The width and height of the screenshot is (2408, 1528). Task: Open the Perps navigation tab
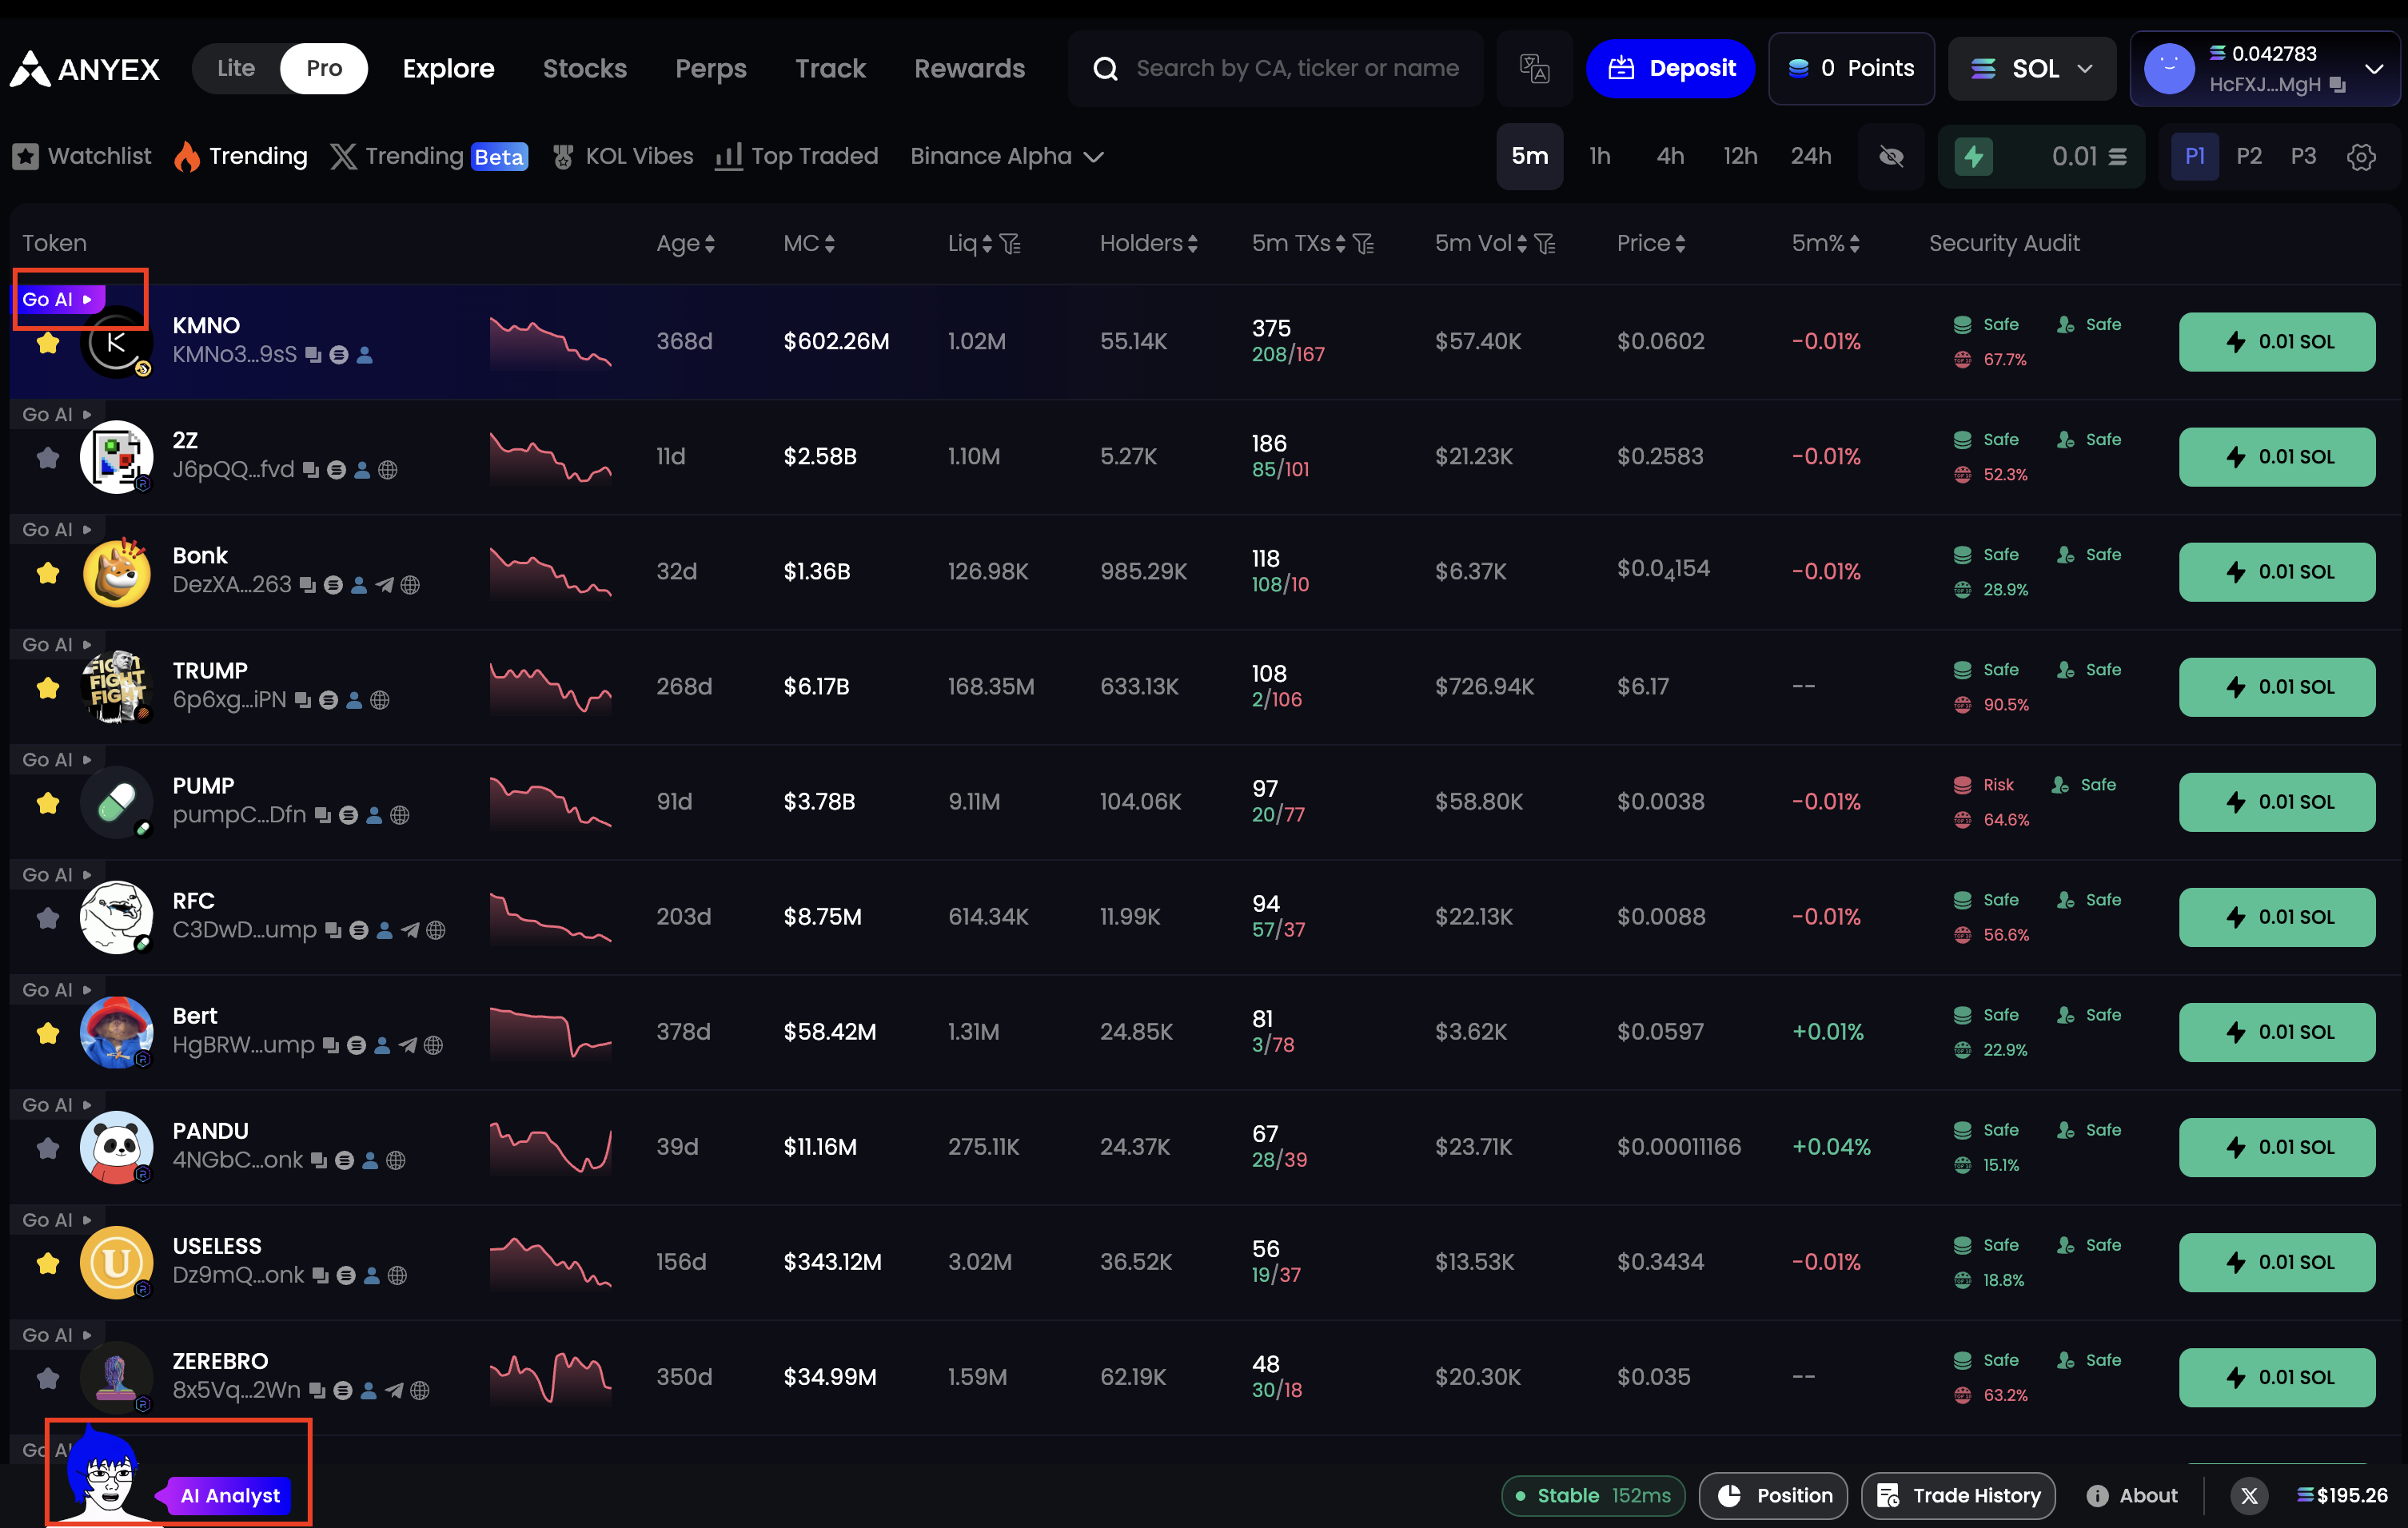coord(710,68)
